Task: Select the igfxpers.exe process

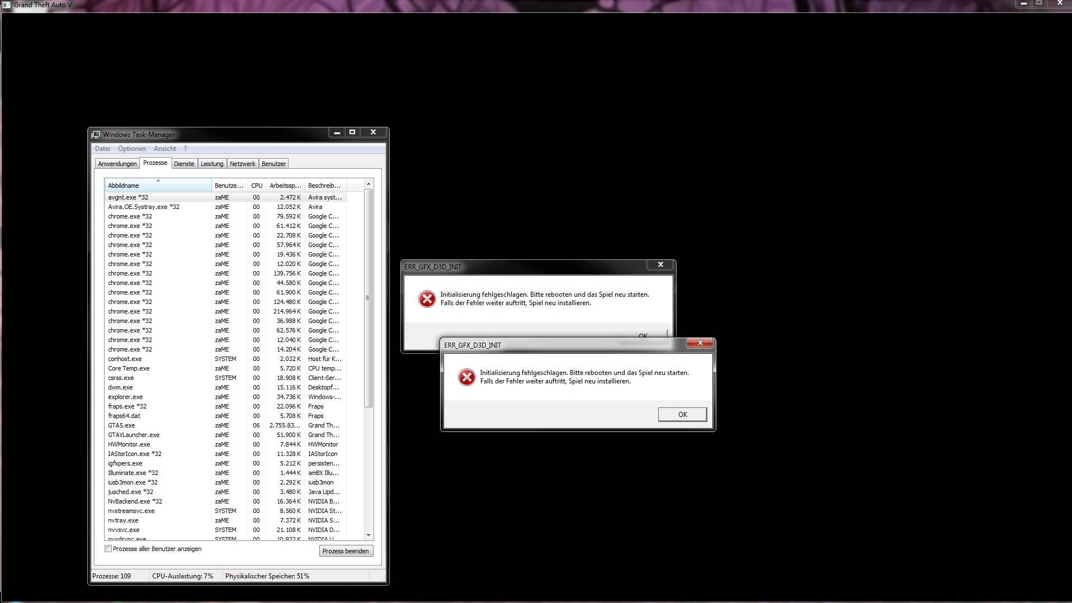Action: (x=225, y=463)
